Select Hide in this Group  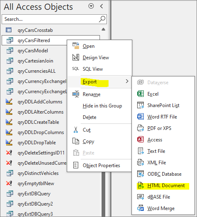[100, 106]
